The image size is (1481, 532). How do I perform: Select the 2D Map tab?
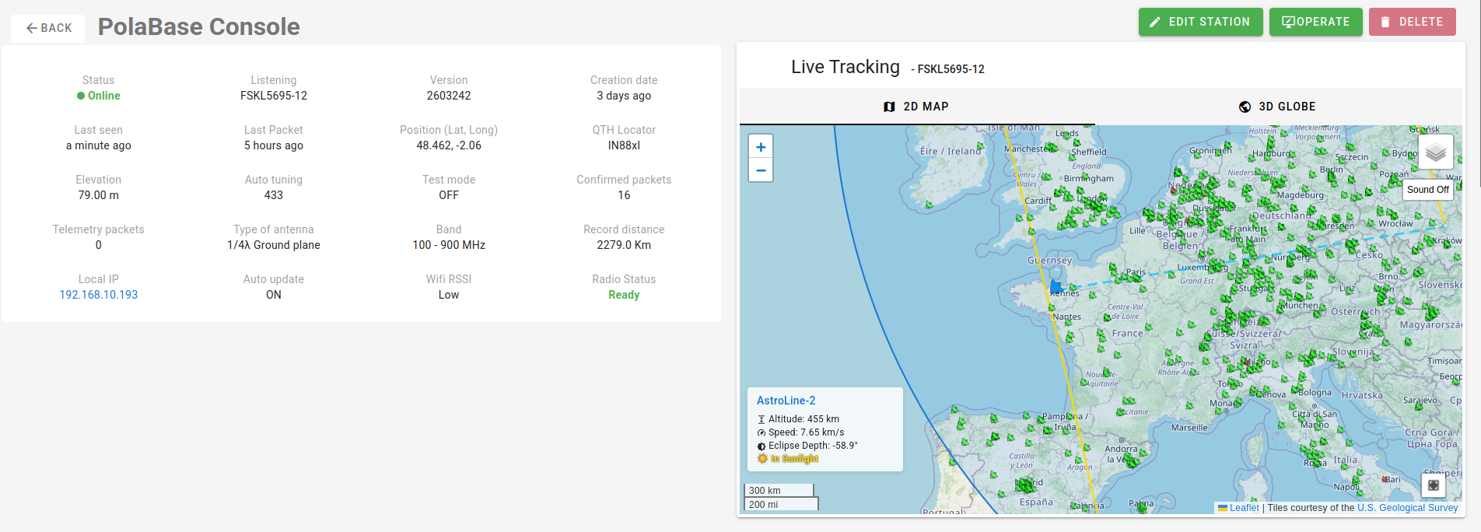click(x=916, y=107)
